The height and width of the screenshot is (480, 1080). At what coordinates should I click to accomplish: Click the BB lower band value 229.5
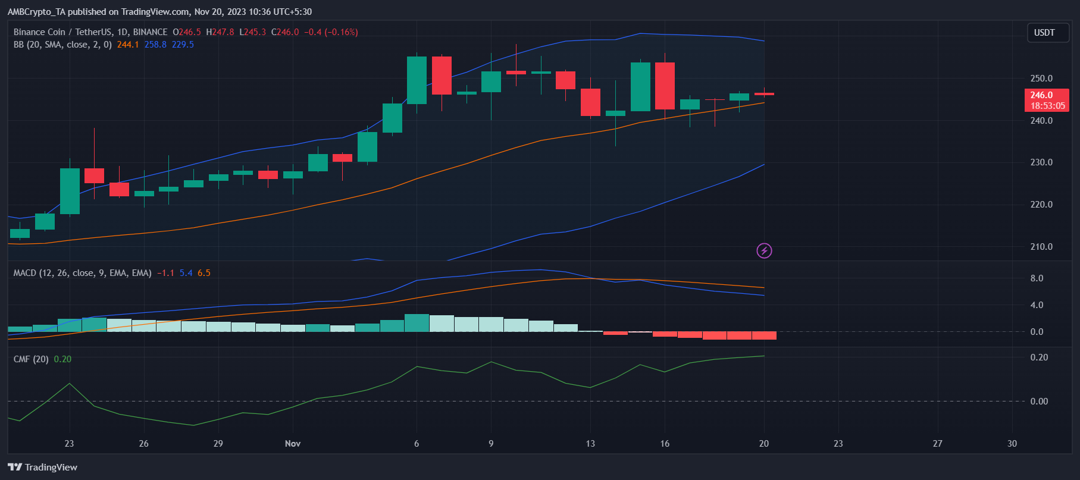coord(183,45)
